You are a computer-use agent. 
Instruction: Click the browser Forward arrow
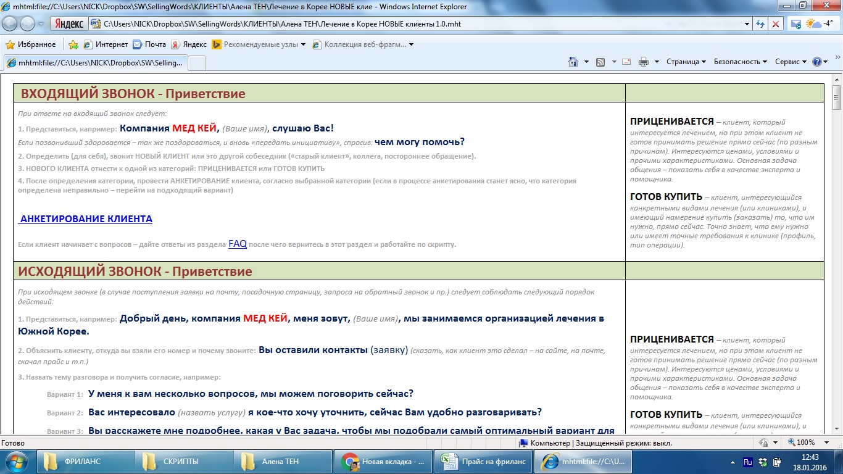(28, 24)
